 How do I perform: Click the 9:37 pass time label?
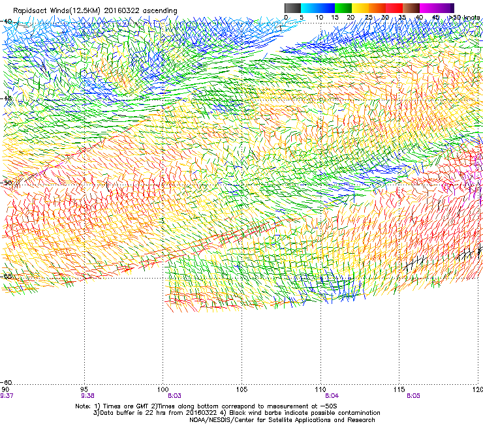click(7, 396)
